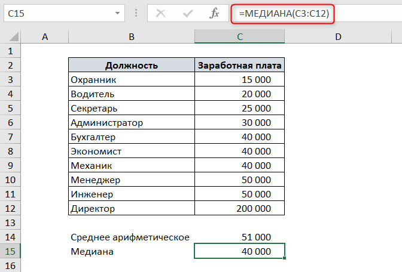
Task: Click the Enter checkmark icon in formula bar
Action: pyautogui.click(x=188, y=13)
